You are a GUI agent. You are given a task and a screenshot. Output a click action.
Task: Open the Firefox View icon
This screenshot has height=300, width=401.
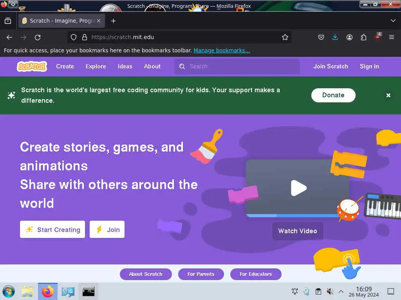8,21
